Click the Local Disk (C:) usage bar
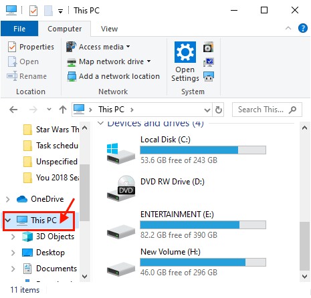The height and width of the screenshot is (298, 311). point(203,150)
